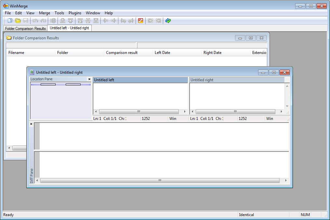Click the upper Diff Pane text area
This screenshot has height=220, width=330.
(164, 136)
